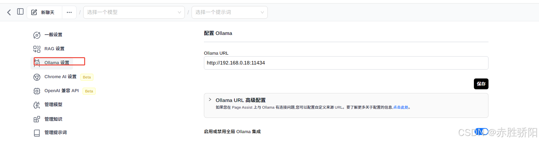Click the 管理知识 blocks icon
The image size is (539, 142).
[37, 119]
